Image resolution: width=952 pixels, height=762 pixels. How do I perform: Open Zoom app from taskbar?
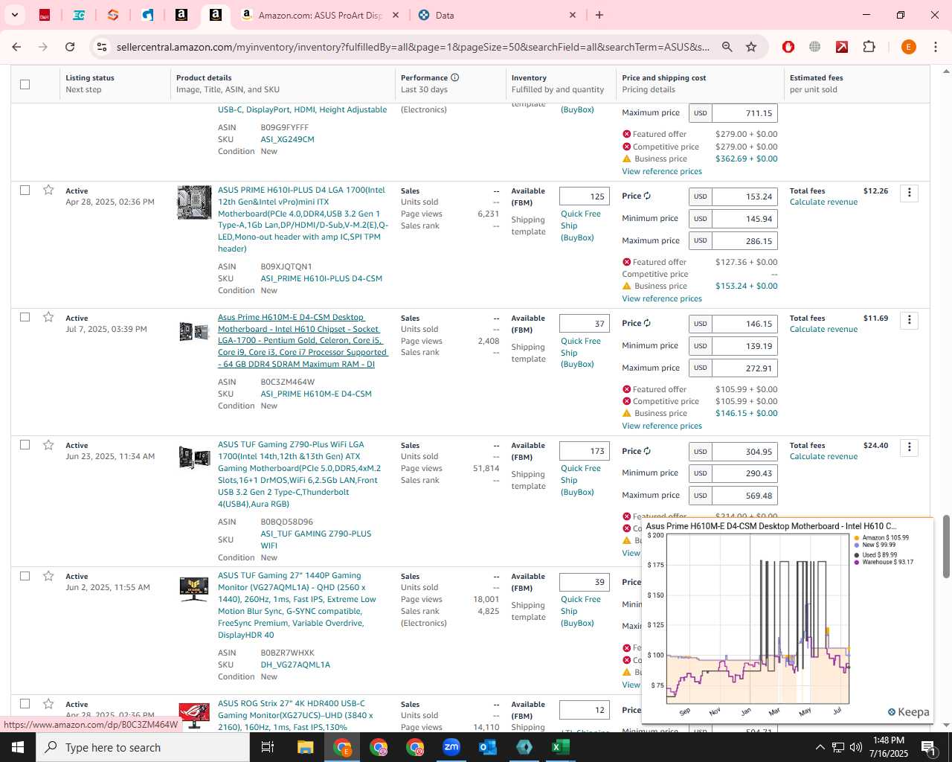point(451,747)
